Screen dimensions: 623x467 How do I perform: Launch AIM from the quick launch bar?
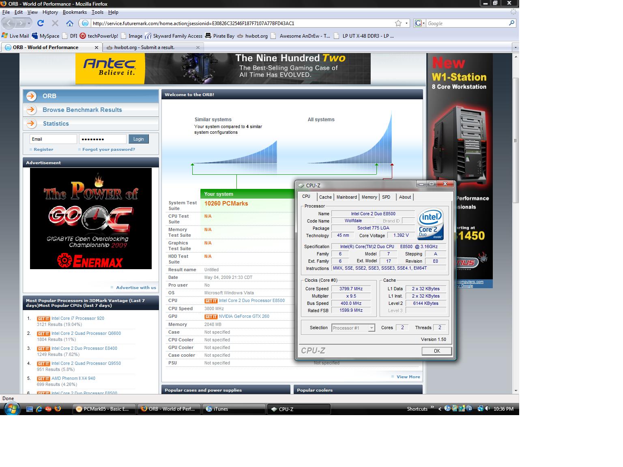tap(48, 409)
